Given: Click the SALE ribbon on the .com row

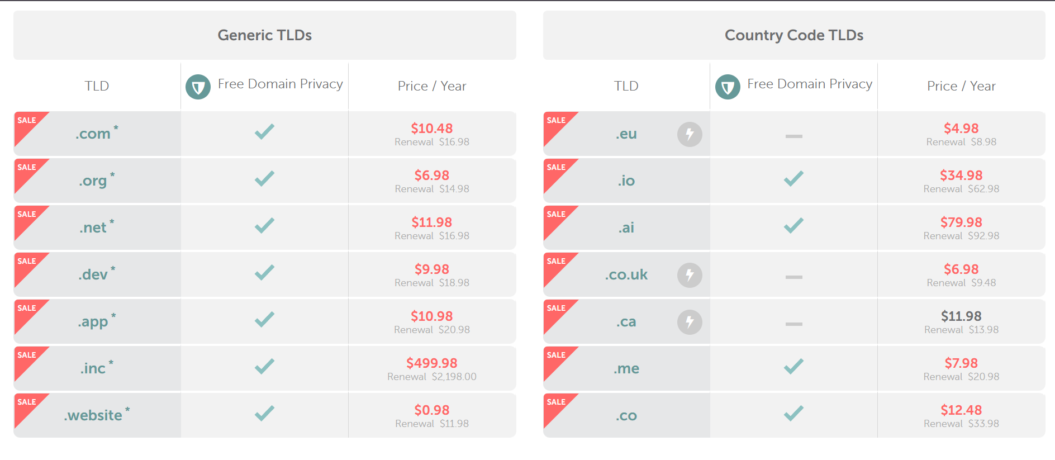Looking at the screenshot, I should pyautogui.click(x=26, y=121).
